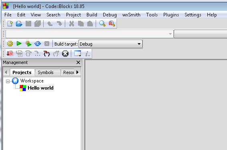Open the Project menu
The width and height of the screenshot is (227, 150).
point(74,15)
